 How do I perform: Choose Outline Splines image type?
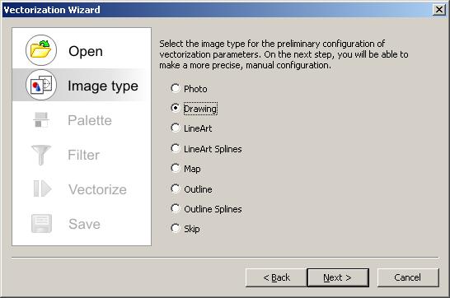click(x=206, y=209)
